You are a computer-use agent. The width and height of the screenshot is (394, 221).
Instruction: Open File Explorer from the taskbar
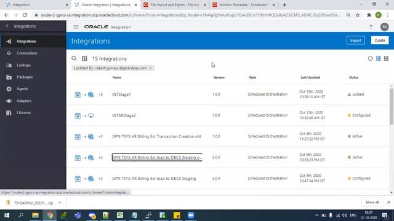[x=36, y=215]
